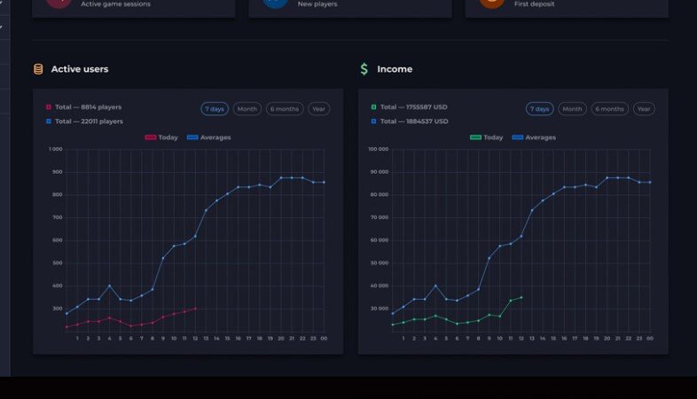This screenshot has height=399, width=697.
Task: Click the green square beside Total 1755587 USD
Action: click(x=373, y=107)
